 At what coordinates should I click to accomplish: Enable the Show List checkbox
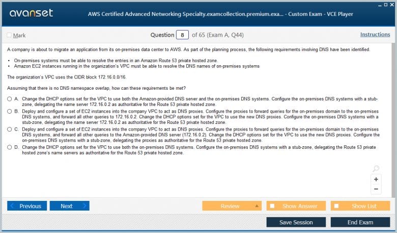(x=337, y=206)
